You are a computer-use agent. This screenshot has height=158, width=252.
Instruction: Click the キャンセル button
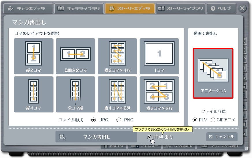click(x=222, y=137)
